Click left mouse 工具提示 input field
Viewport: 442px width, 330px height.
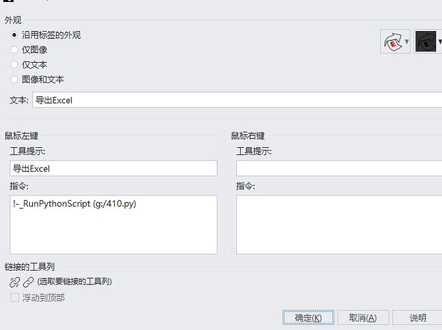click(113, 168)
